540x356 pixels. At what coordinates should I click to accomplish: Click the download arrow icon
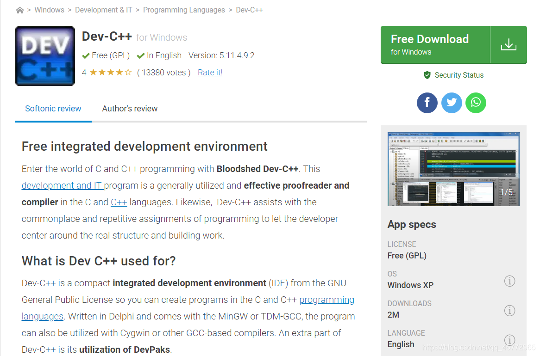click(509, 45)
